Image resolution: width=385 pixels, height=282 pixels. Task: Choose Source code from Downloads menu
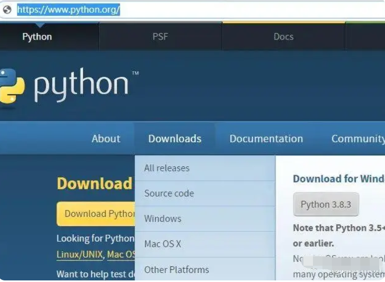pos(205,194)
